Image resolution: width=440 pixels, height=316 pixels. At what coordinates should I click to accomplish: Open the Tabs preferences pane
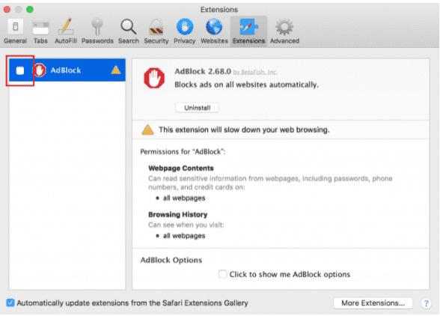pyautogui.click(x=40, y=31)
